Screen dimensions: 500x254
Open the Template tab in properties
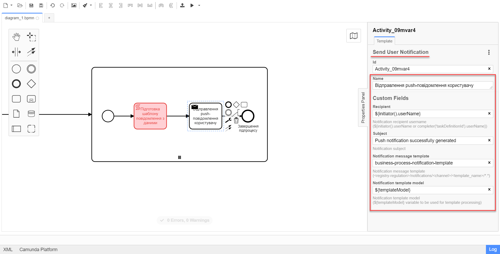384,41
